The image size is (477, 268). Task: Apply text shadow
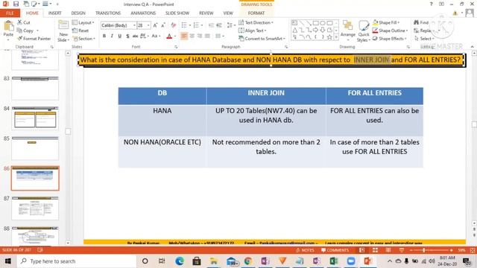tap(127, 36)
